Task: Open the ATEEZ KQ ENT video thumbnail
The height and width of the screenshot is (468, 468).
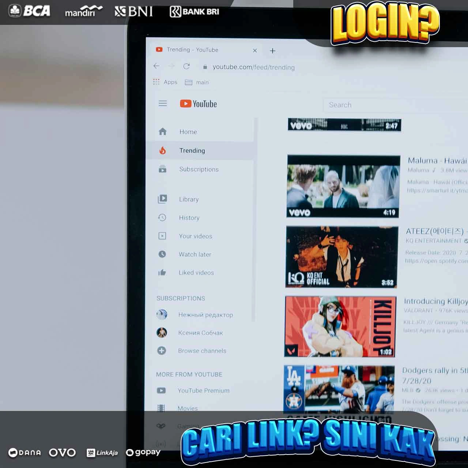Action: pos(341,257)
